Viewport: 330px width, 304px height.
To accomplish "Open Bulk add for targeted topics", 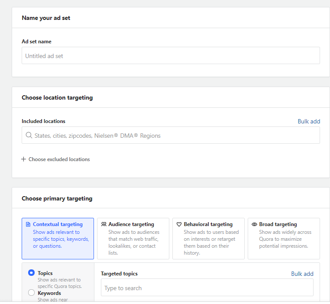I will click(302, 274).
